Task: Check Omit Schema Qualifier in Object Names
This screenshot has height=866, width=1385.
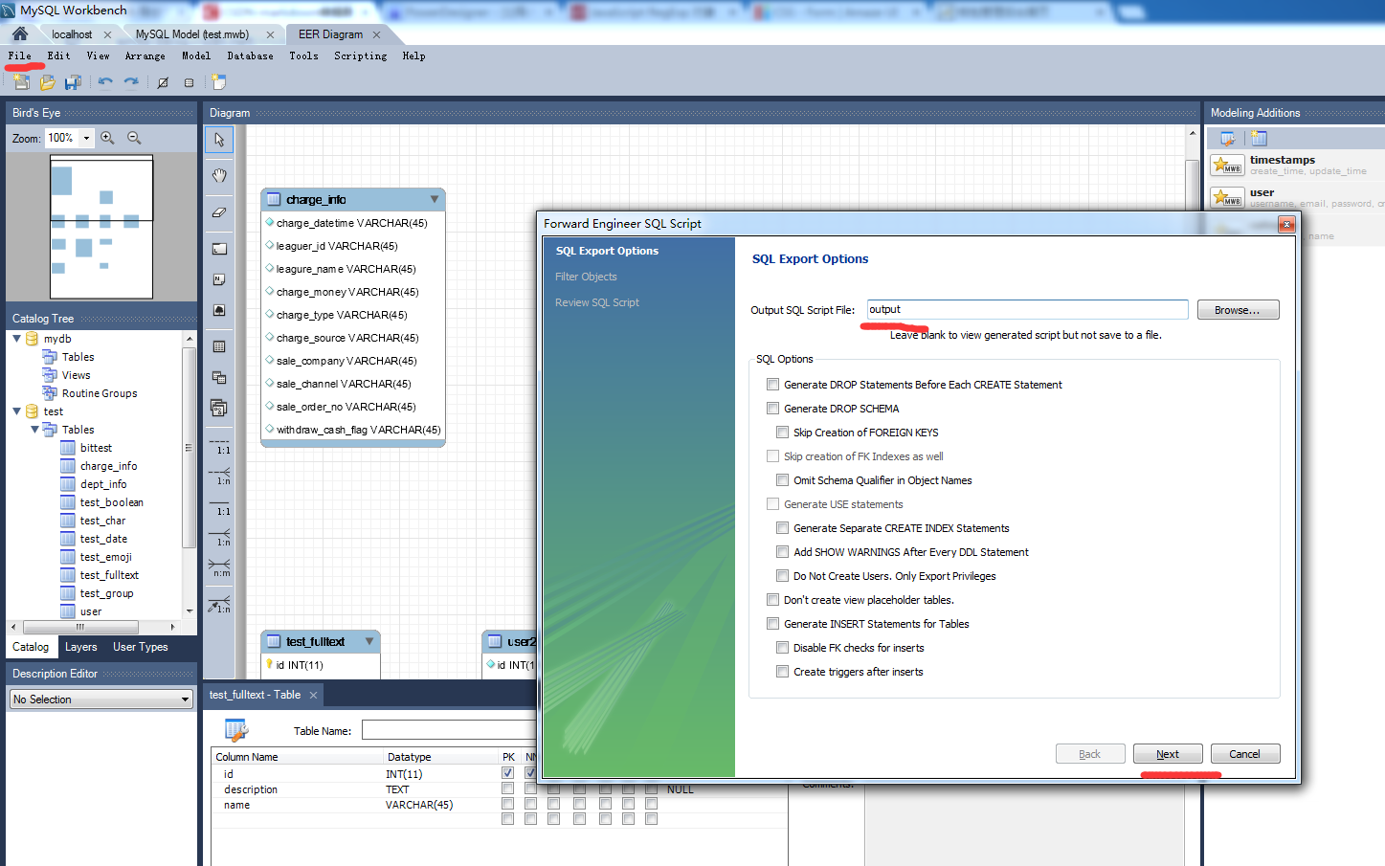Action: [782, 480]
